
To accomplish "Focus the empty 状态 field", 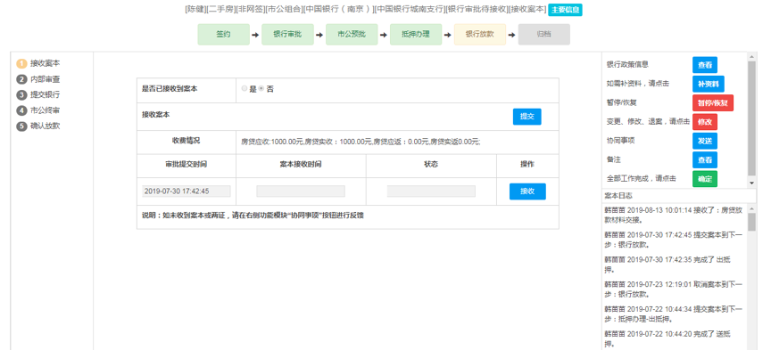I will 431,191.
